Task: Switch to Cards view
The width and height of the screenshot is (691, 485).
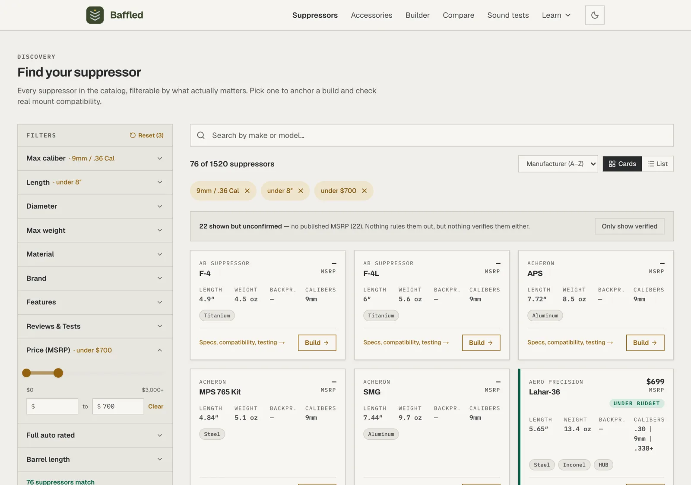Action: click(x=622, y=164)
